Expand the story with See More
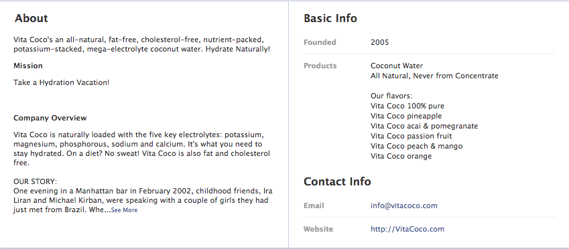The width and height of the screenshot is (569, 249). coord(124,210)
